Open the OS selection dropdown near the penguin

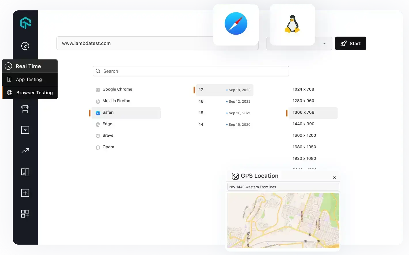[x=324, y=43]
